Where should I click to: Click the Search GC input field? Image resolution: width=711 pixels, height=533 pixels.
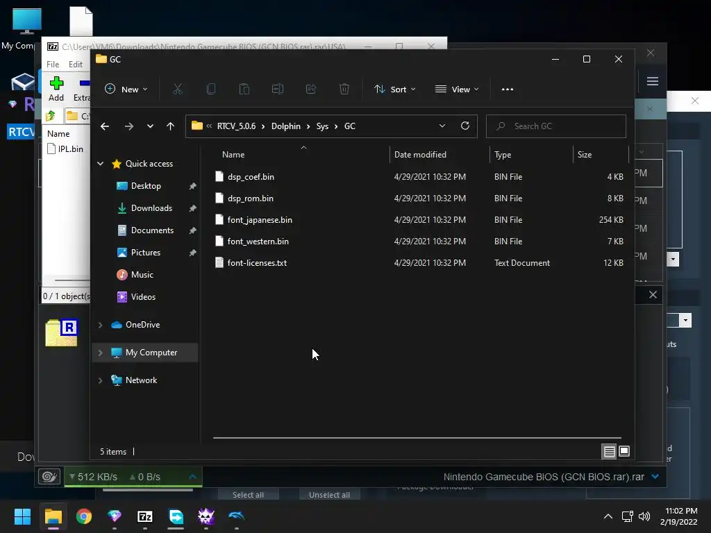pos(556,126)
